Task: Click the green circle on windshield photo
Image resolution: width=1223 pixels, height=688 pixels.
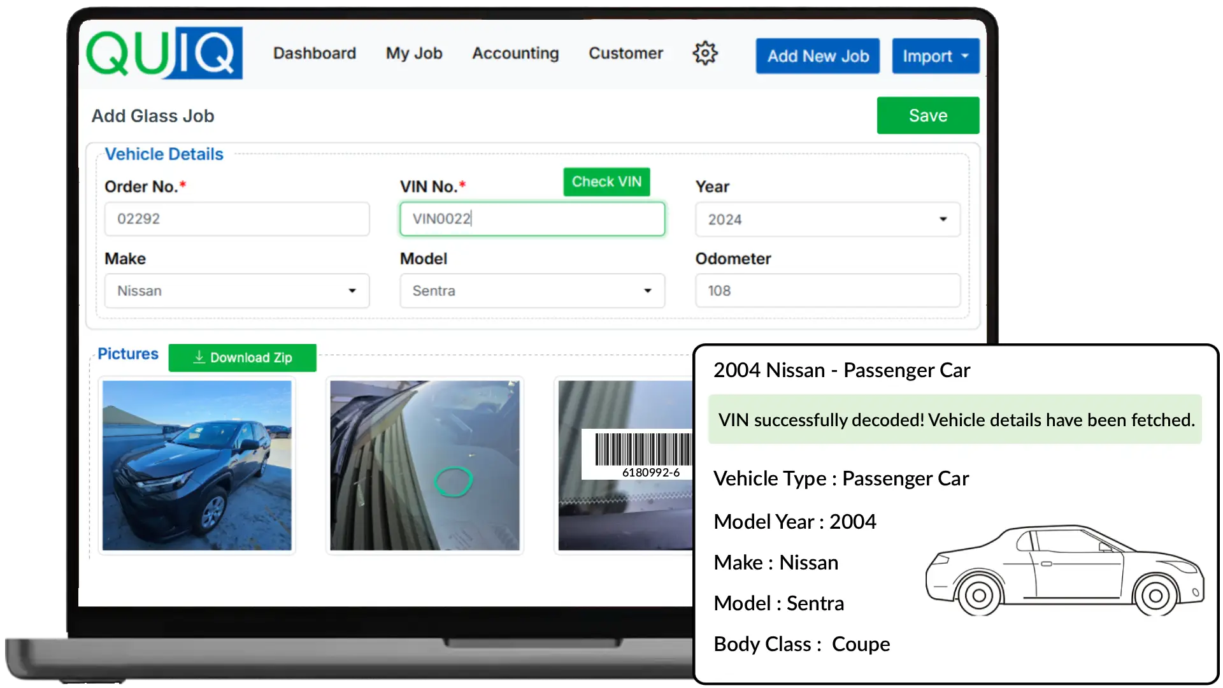Action: point(453,481)
